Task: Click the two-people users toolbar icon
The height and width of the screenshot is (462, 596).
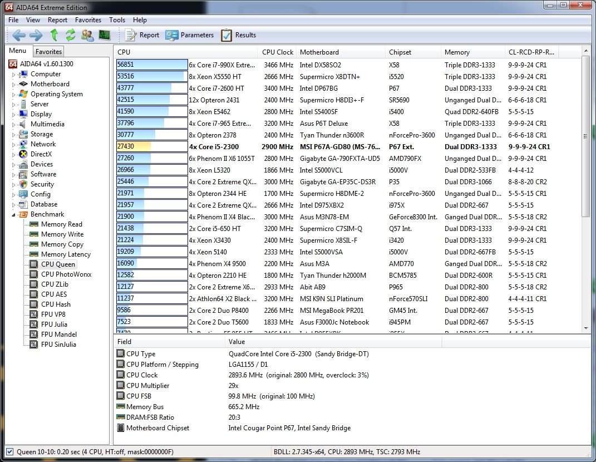Action: pyautogui.click(x=87, y=35)
